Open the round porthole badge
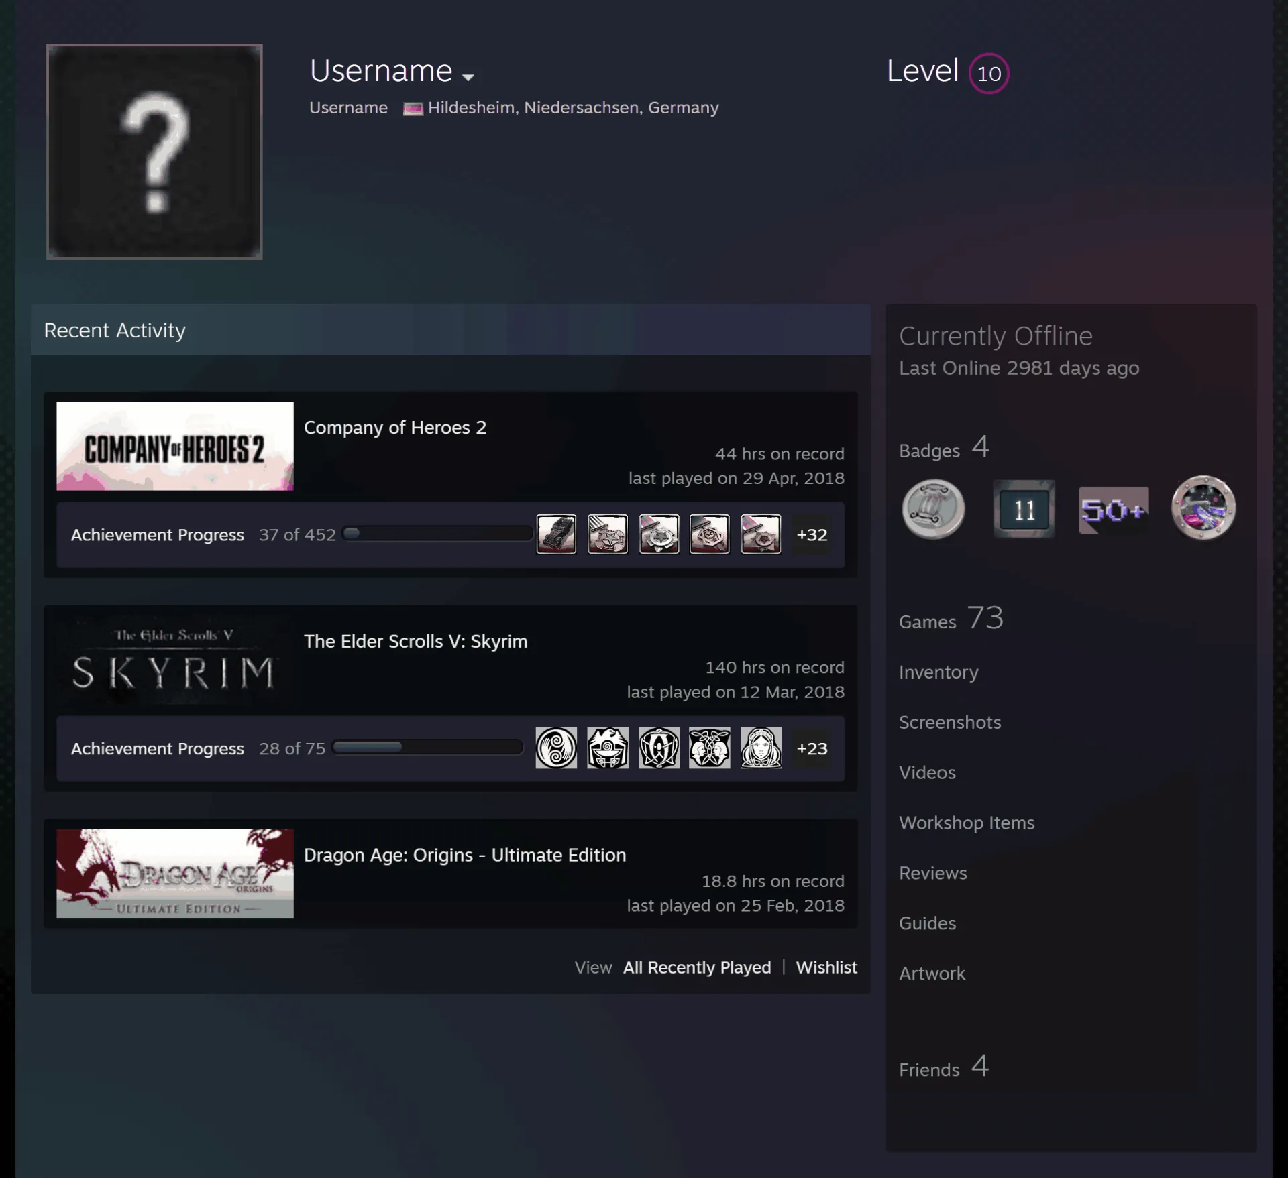This screenshot has width=1288, height=1178. (x=1203, y=508)
